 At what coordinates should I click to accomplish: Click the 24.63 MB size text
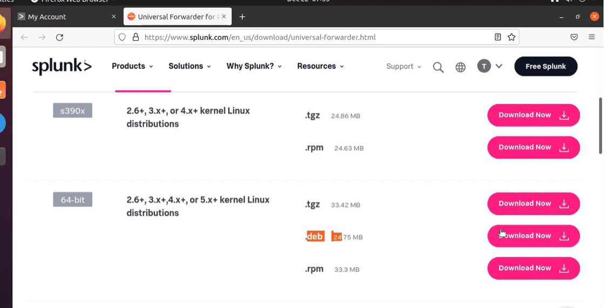click(x=349, y=148)
